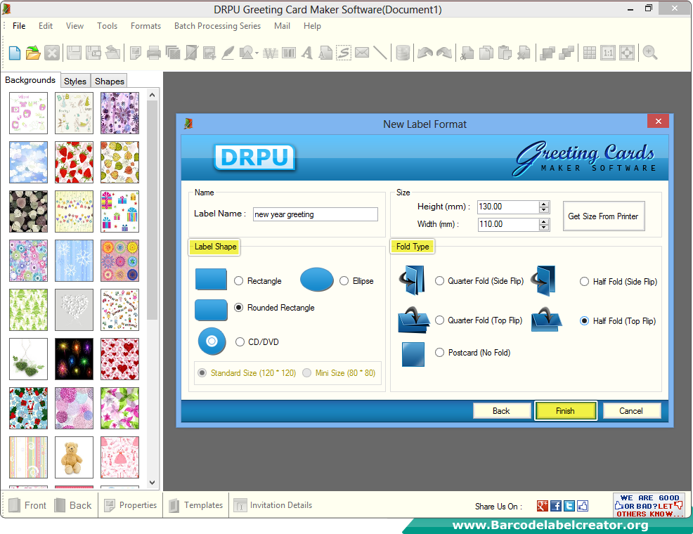Click the WordArt W icon

coord(270,53)
